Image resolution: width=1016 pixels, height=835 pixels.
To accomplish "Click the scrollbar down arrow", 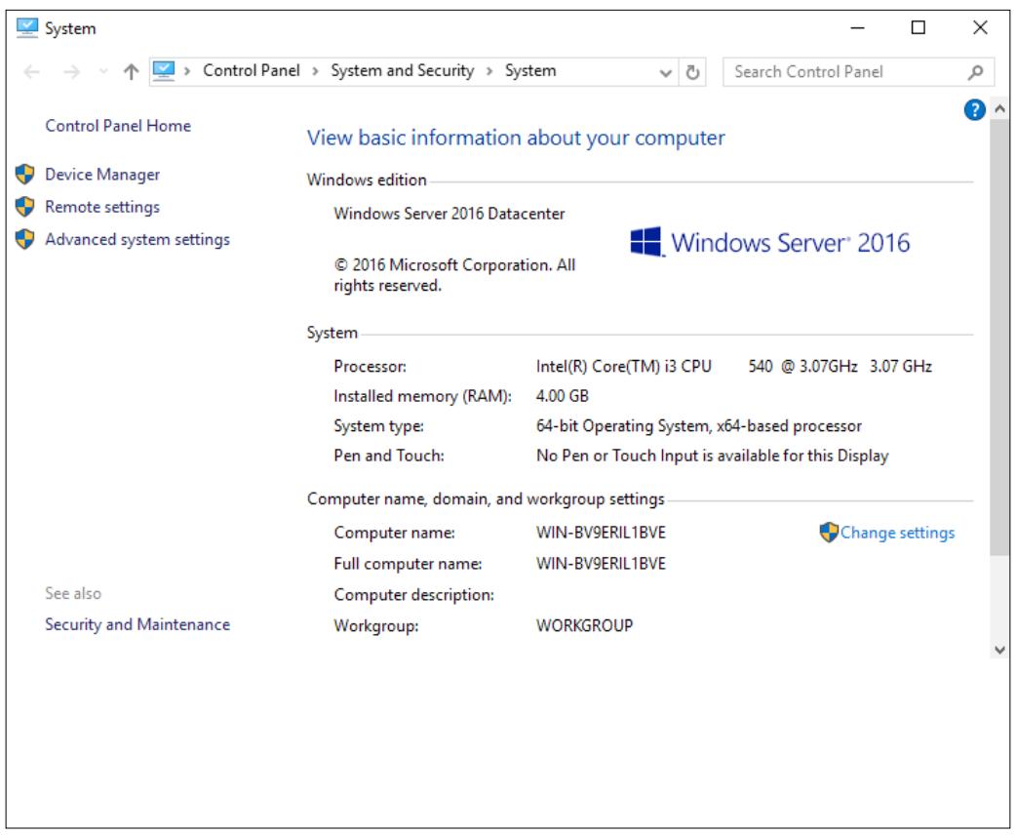I will (x=999, y=650).
